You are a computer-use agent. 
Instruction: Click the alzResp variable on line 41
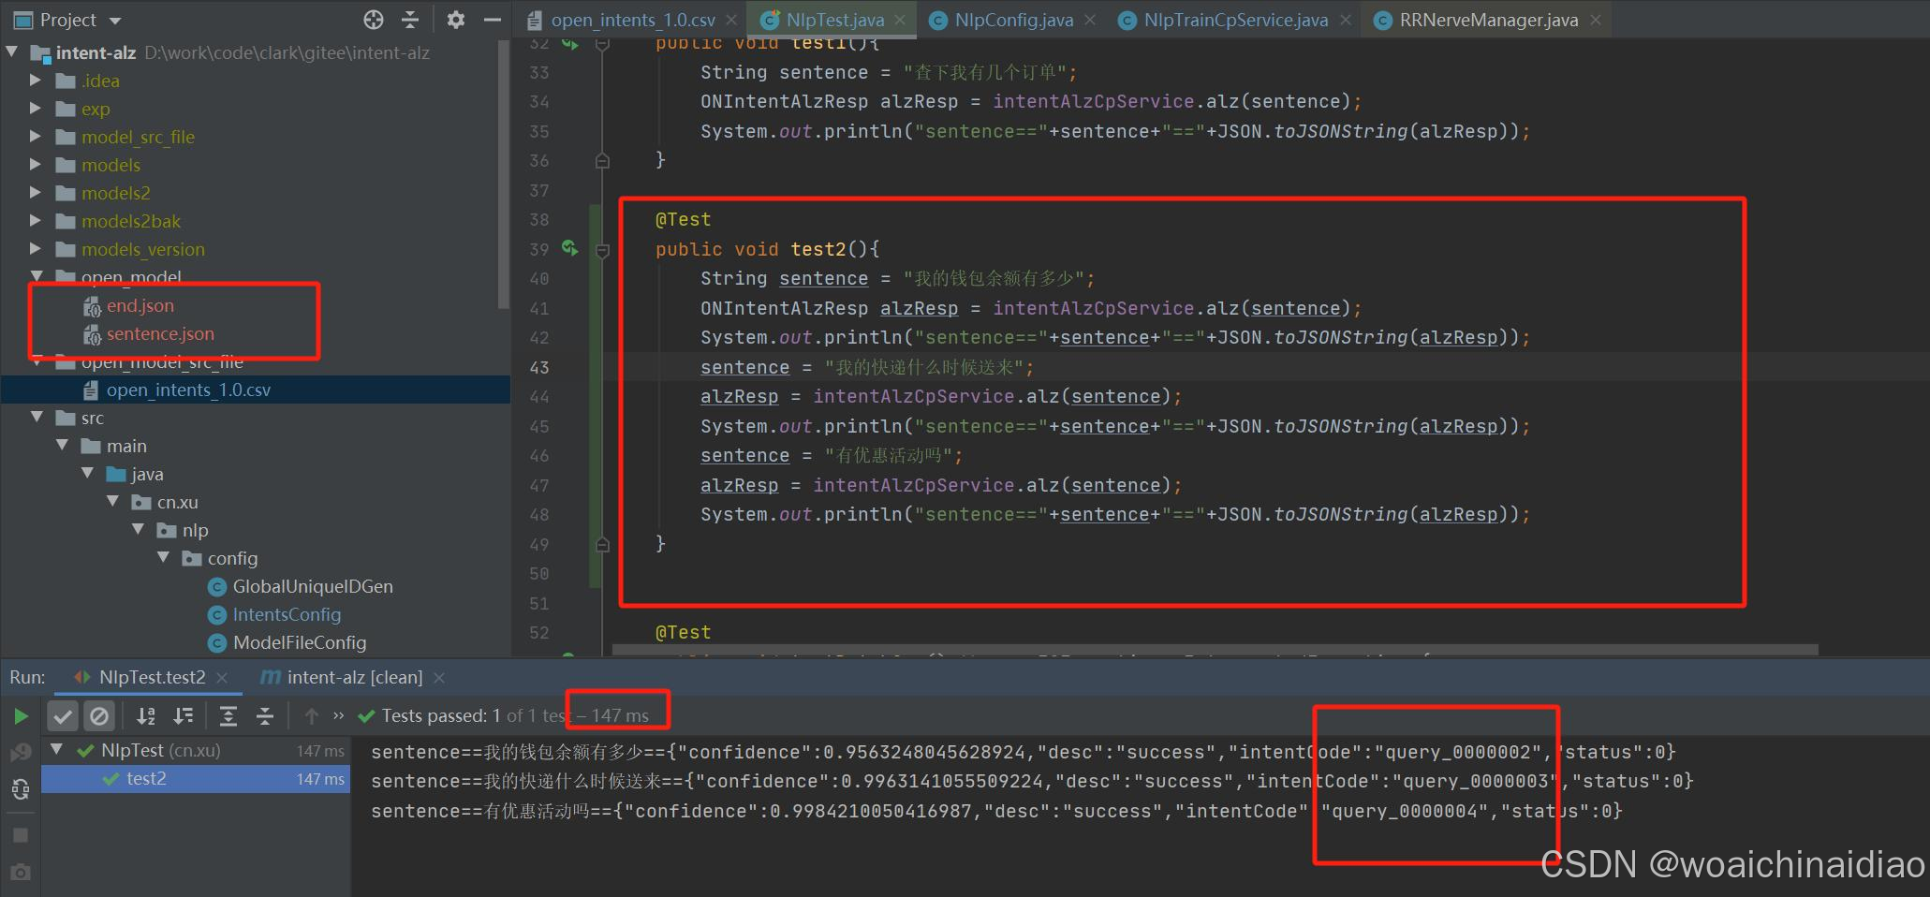[919, 308]
